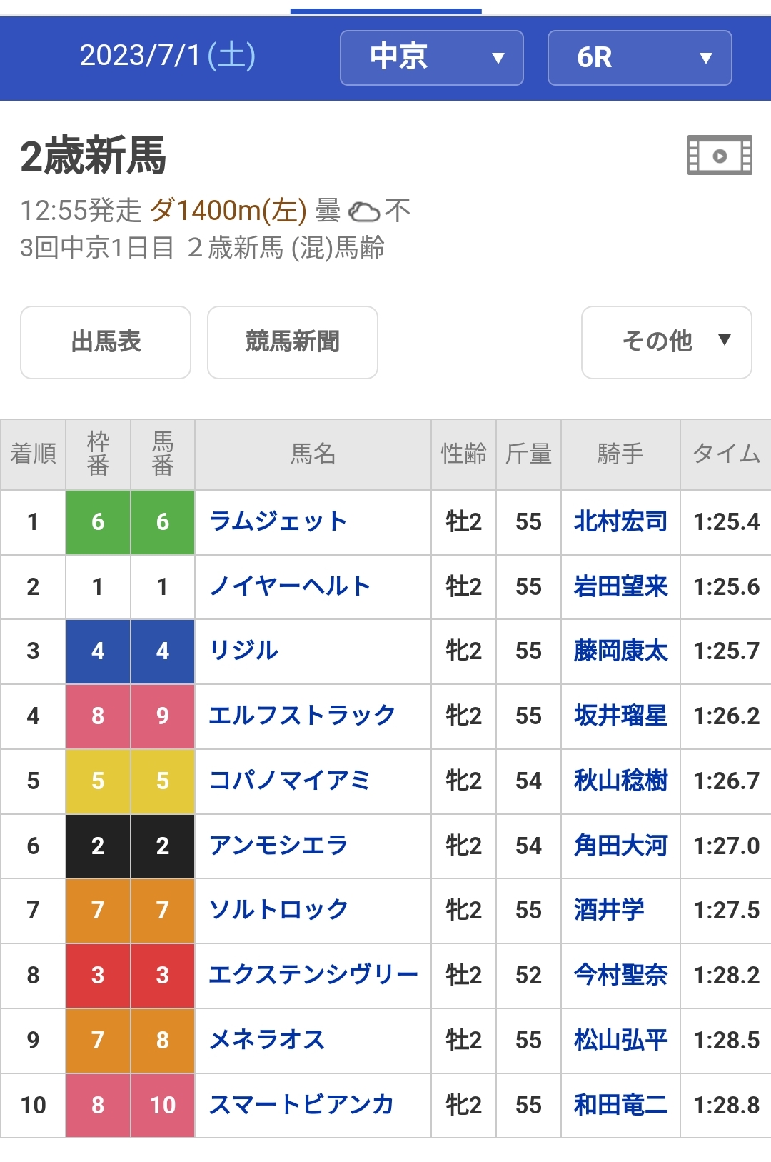Open horse ラムジェット details
771x1162 pixels.
278,522
